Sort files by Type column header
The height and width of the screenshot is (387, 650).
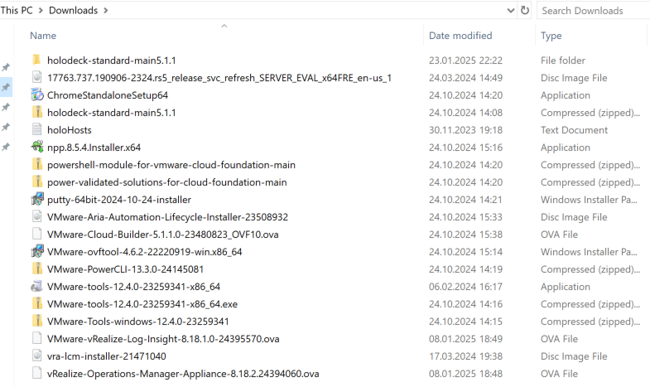(x=551, y=36)
